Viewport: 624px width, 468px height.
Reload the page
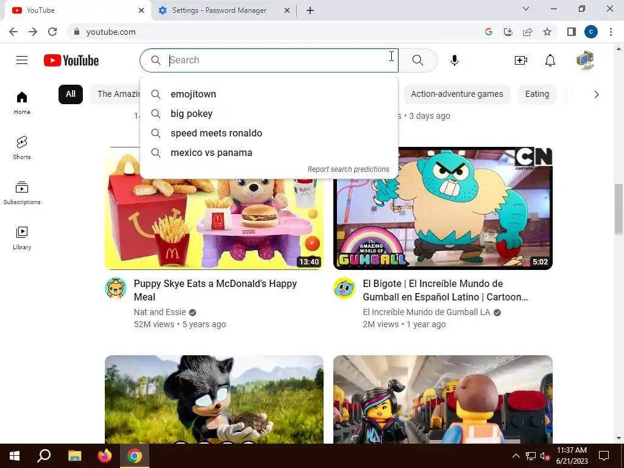52,32
